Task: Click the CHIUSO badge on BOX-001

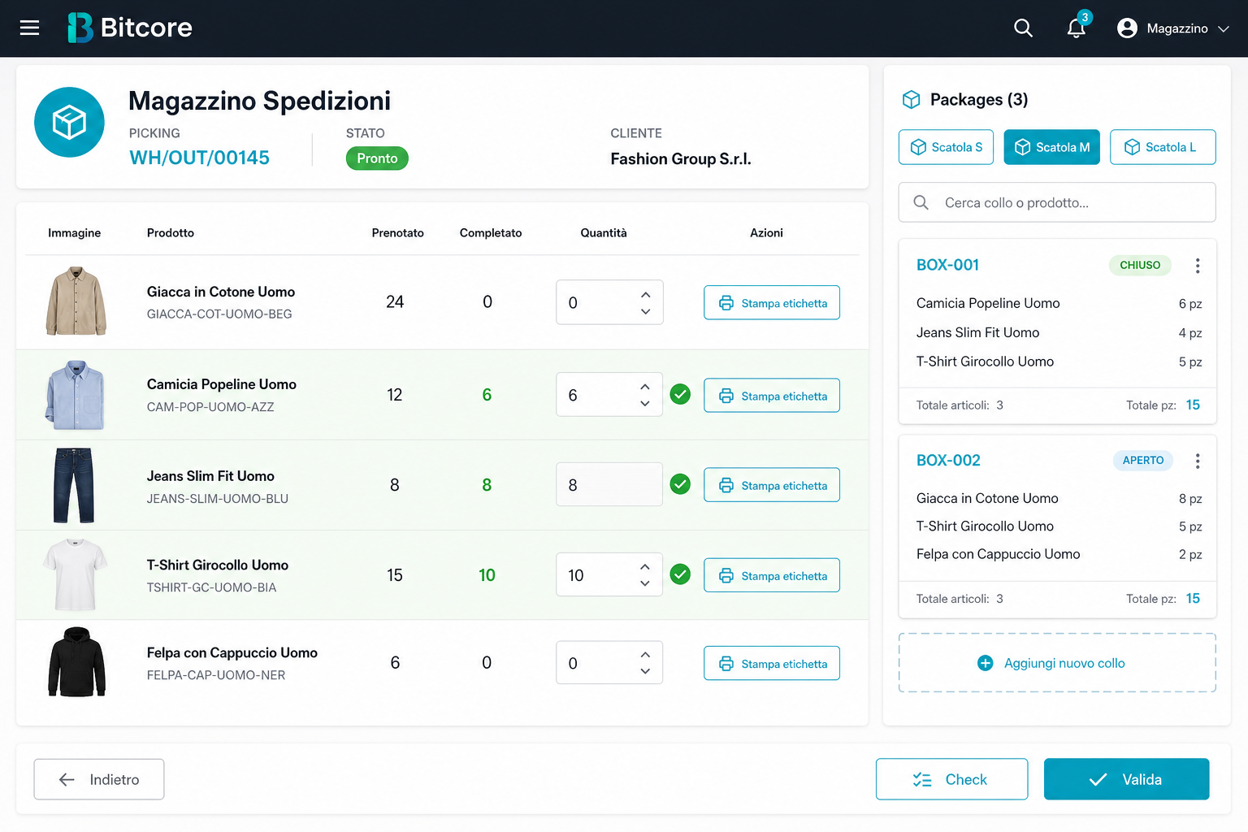Action: (1140, 265)
